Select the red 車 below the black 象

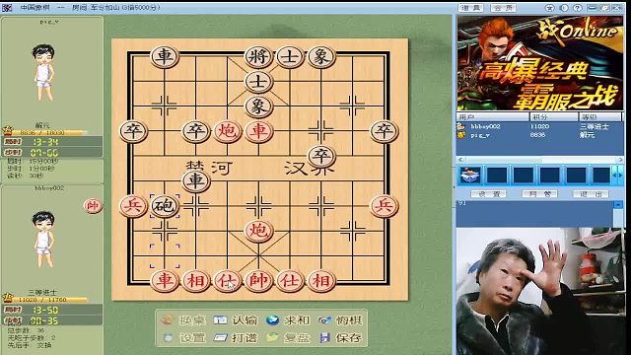coord(258,131)
